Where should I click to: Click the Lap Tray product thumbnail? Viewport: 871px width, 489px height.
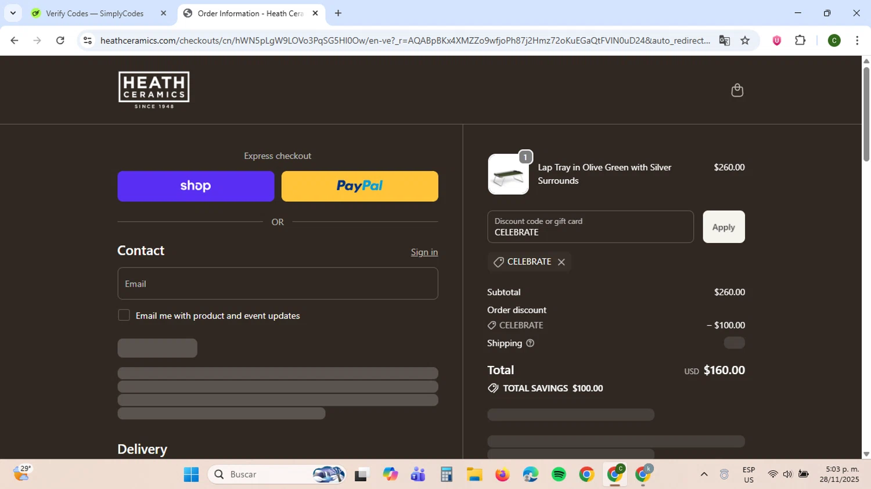tap(508, 174)
